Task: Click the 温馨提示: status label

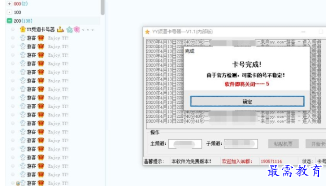Action: [154, 161]
